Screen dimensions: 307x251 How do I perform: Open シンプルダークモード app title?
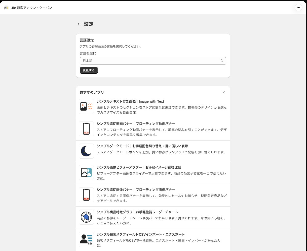142,146
